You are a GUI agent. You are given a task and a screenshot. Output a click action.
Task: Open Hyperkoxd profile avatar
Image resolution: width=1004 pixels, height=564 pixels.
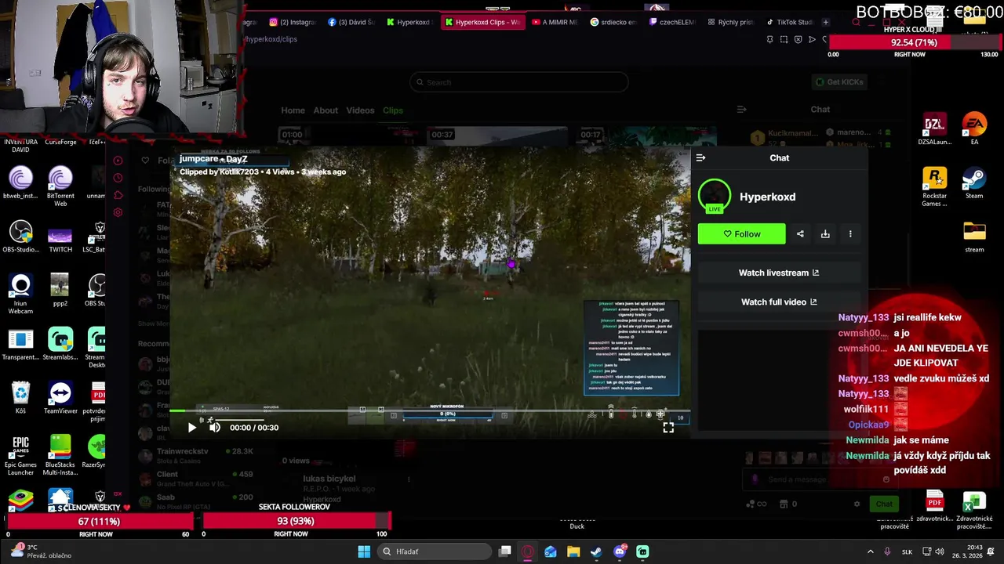[x=715, y=197]
